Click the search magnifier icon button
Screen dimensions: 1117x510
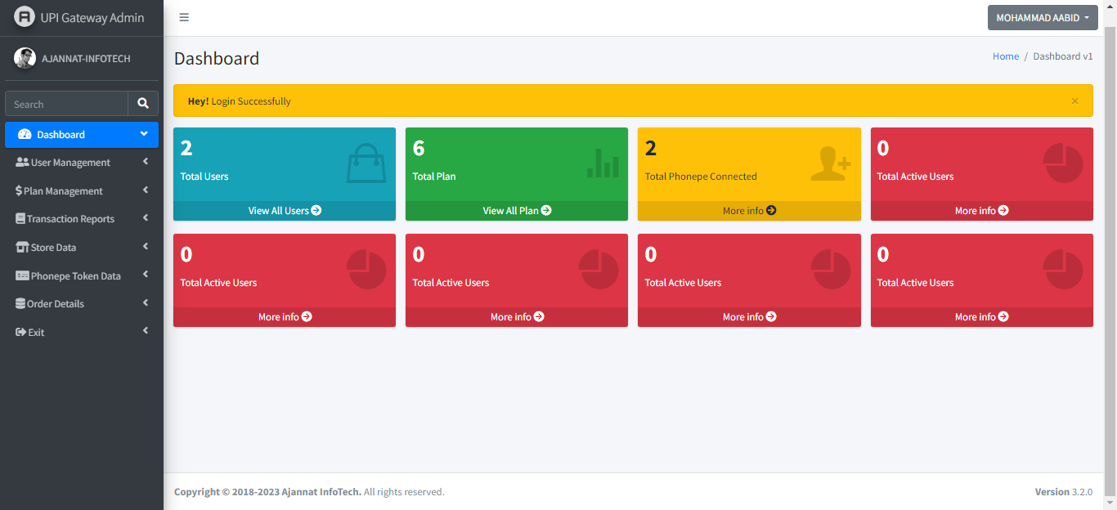143,104
